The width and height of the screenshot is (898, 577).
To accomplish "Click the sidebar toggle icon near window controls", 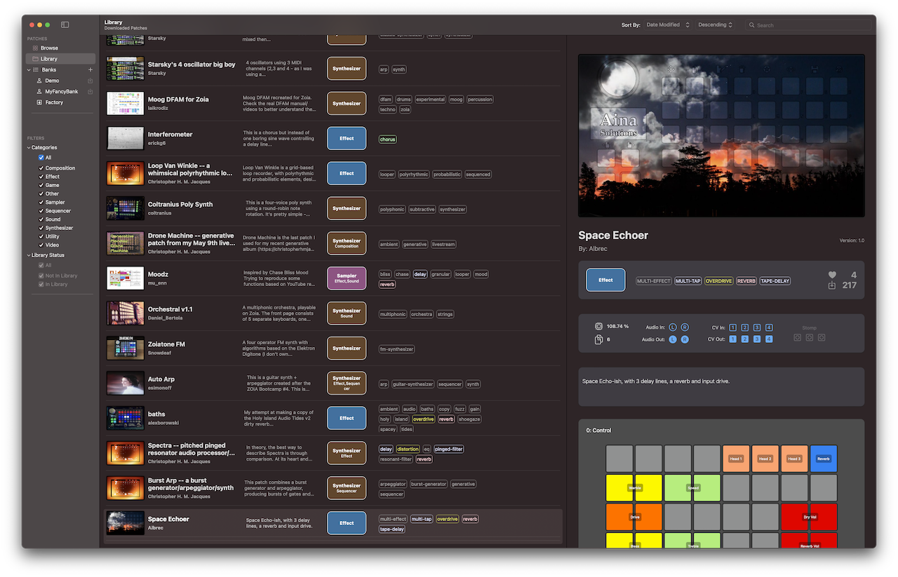I will tap(65, 24).
